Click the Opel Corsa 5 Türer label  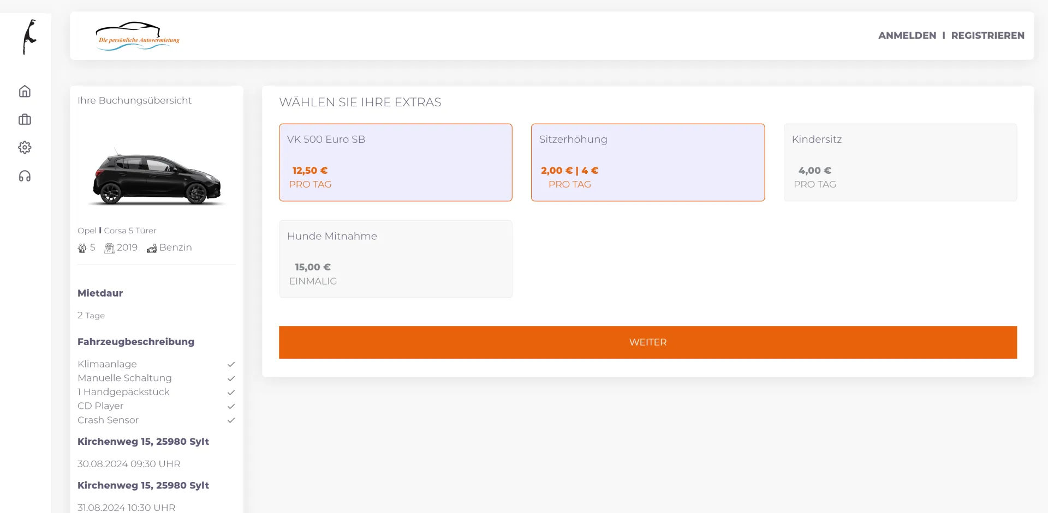click(x=117, y=231)
